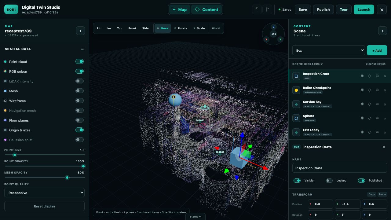Click the Name input field
The image size is (391, 220).
340,168
